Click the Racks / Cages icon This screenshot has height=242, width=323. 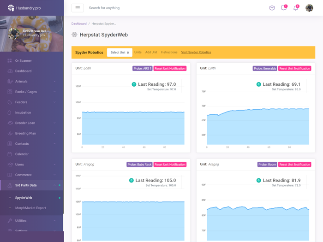10,92
